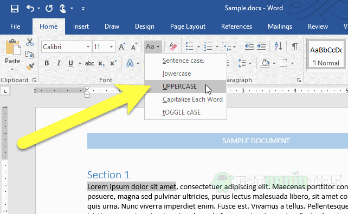
Task: Apply Text Effects glowing A icon
Action: [130, 63]
